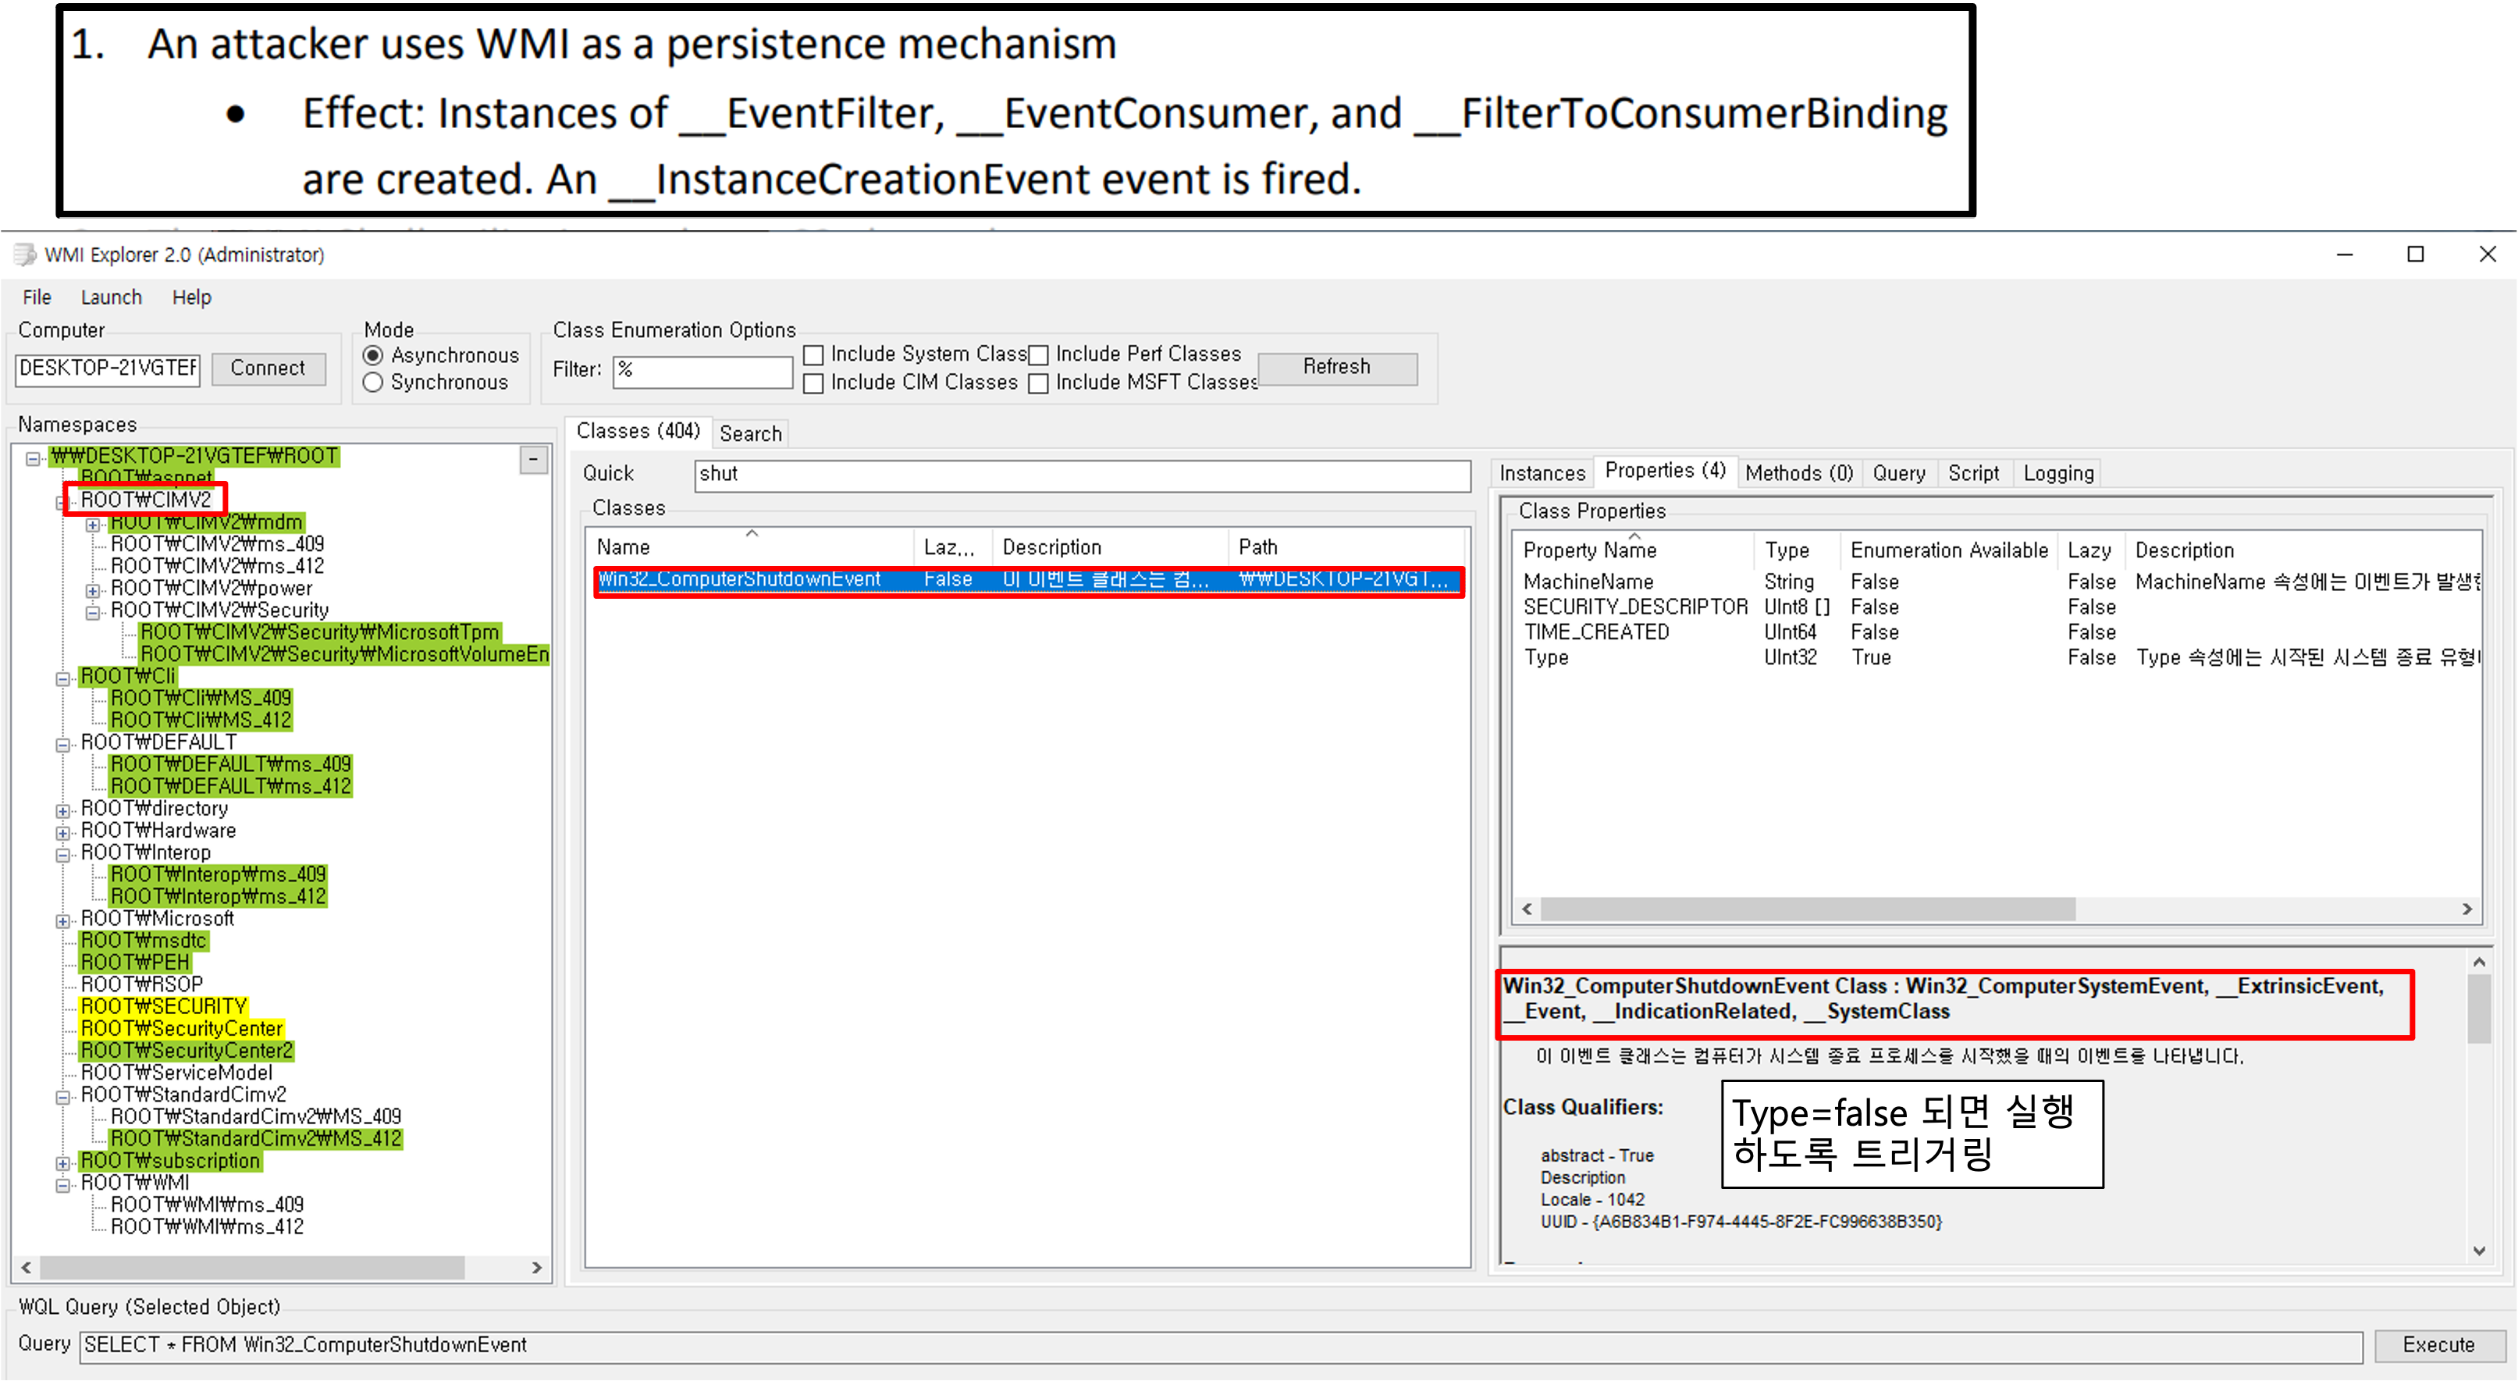Collapse the ROOT₩DEFAULT node
The image size is (2518, 1381).
coord(62,745)
